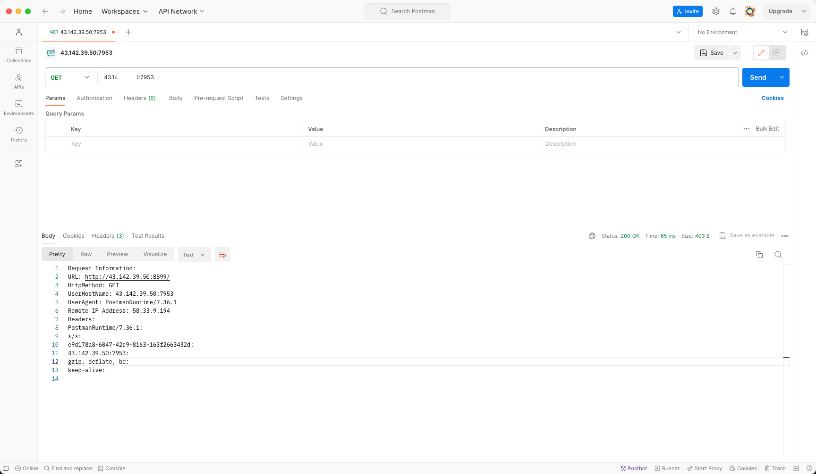Switch to edit mode pencil toggle

coord(761,53)
